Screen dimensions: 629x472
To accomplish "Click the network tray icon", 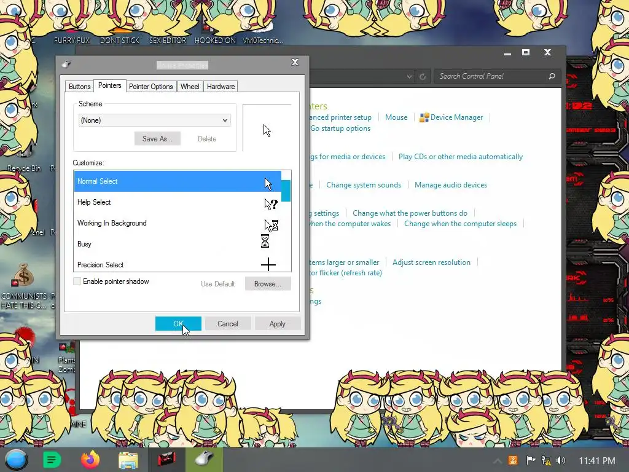I will 546,460.
